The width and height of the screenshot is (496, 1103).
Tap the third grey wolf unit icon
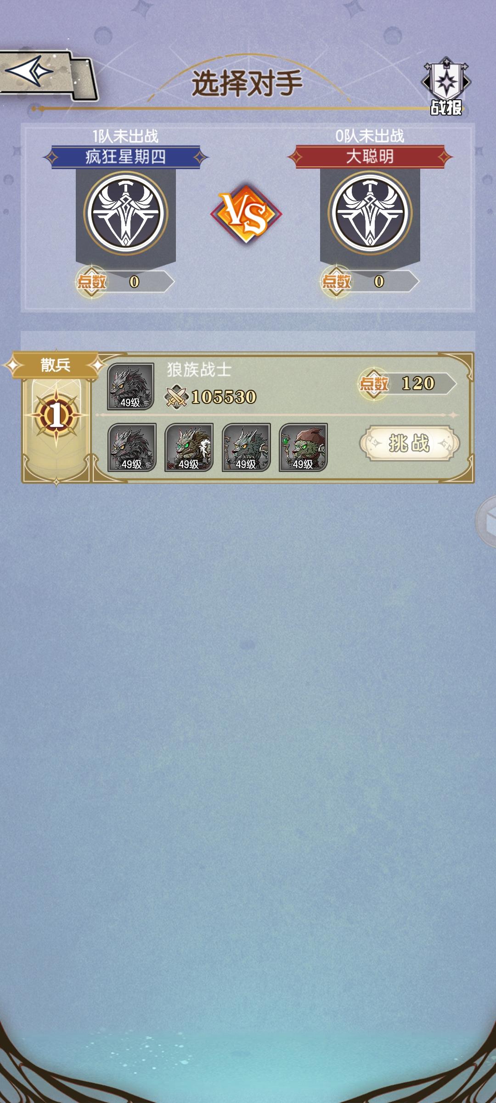coord(246,448)
